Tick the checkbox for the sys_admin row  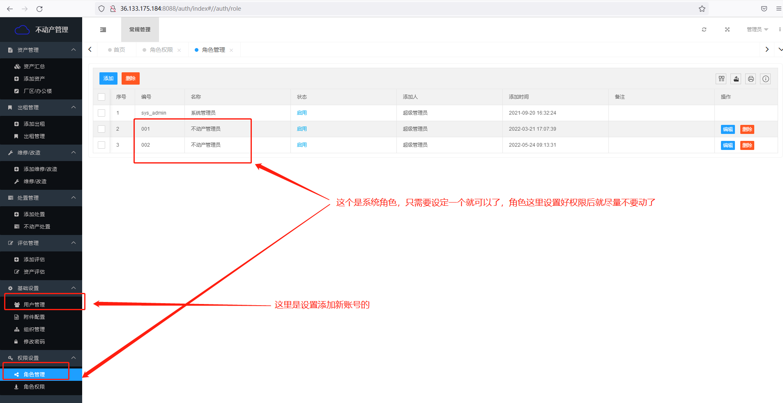coord(101,113)
